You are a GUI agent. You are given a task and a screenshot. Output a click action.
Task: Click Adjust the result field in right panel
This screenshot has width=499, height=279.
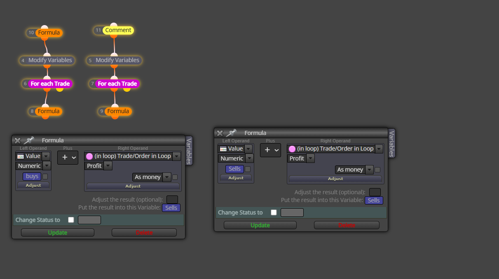click(x=375, y=192)
